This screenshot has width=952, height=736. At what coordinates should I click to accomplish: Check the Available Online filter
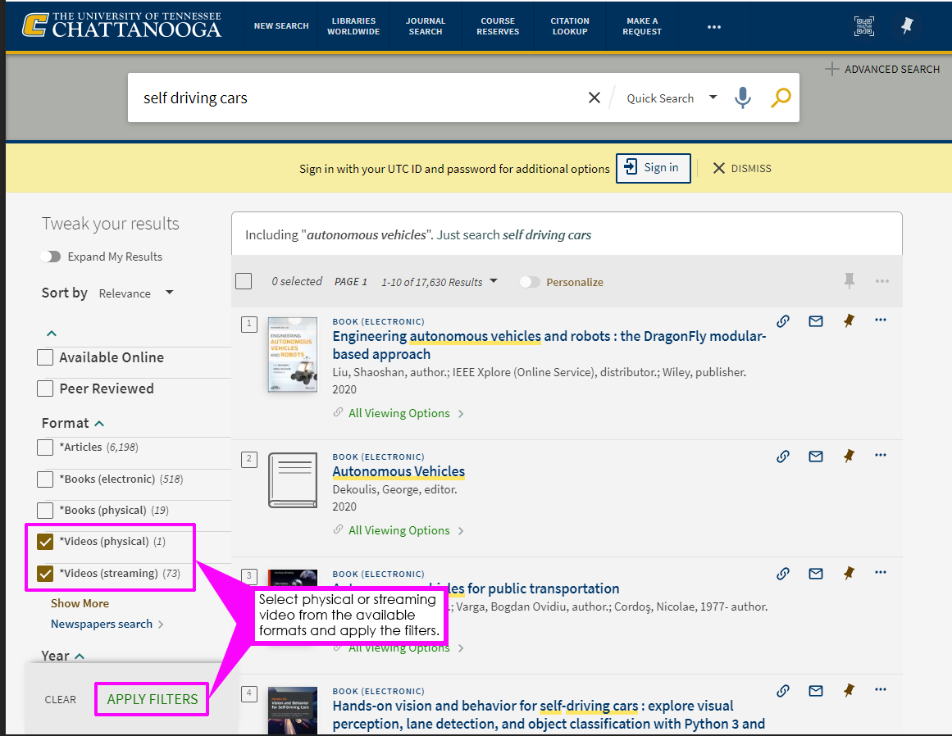point(46,357)
